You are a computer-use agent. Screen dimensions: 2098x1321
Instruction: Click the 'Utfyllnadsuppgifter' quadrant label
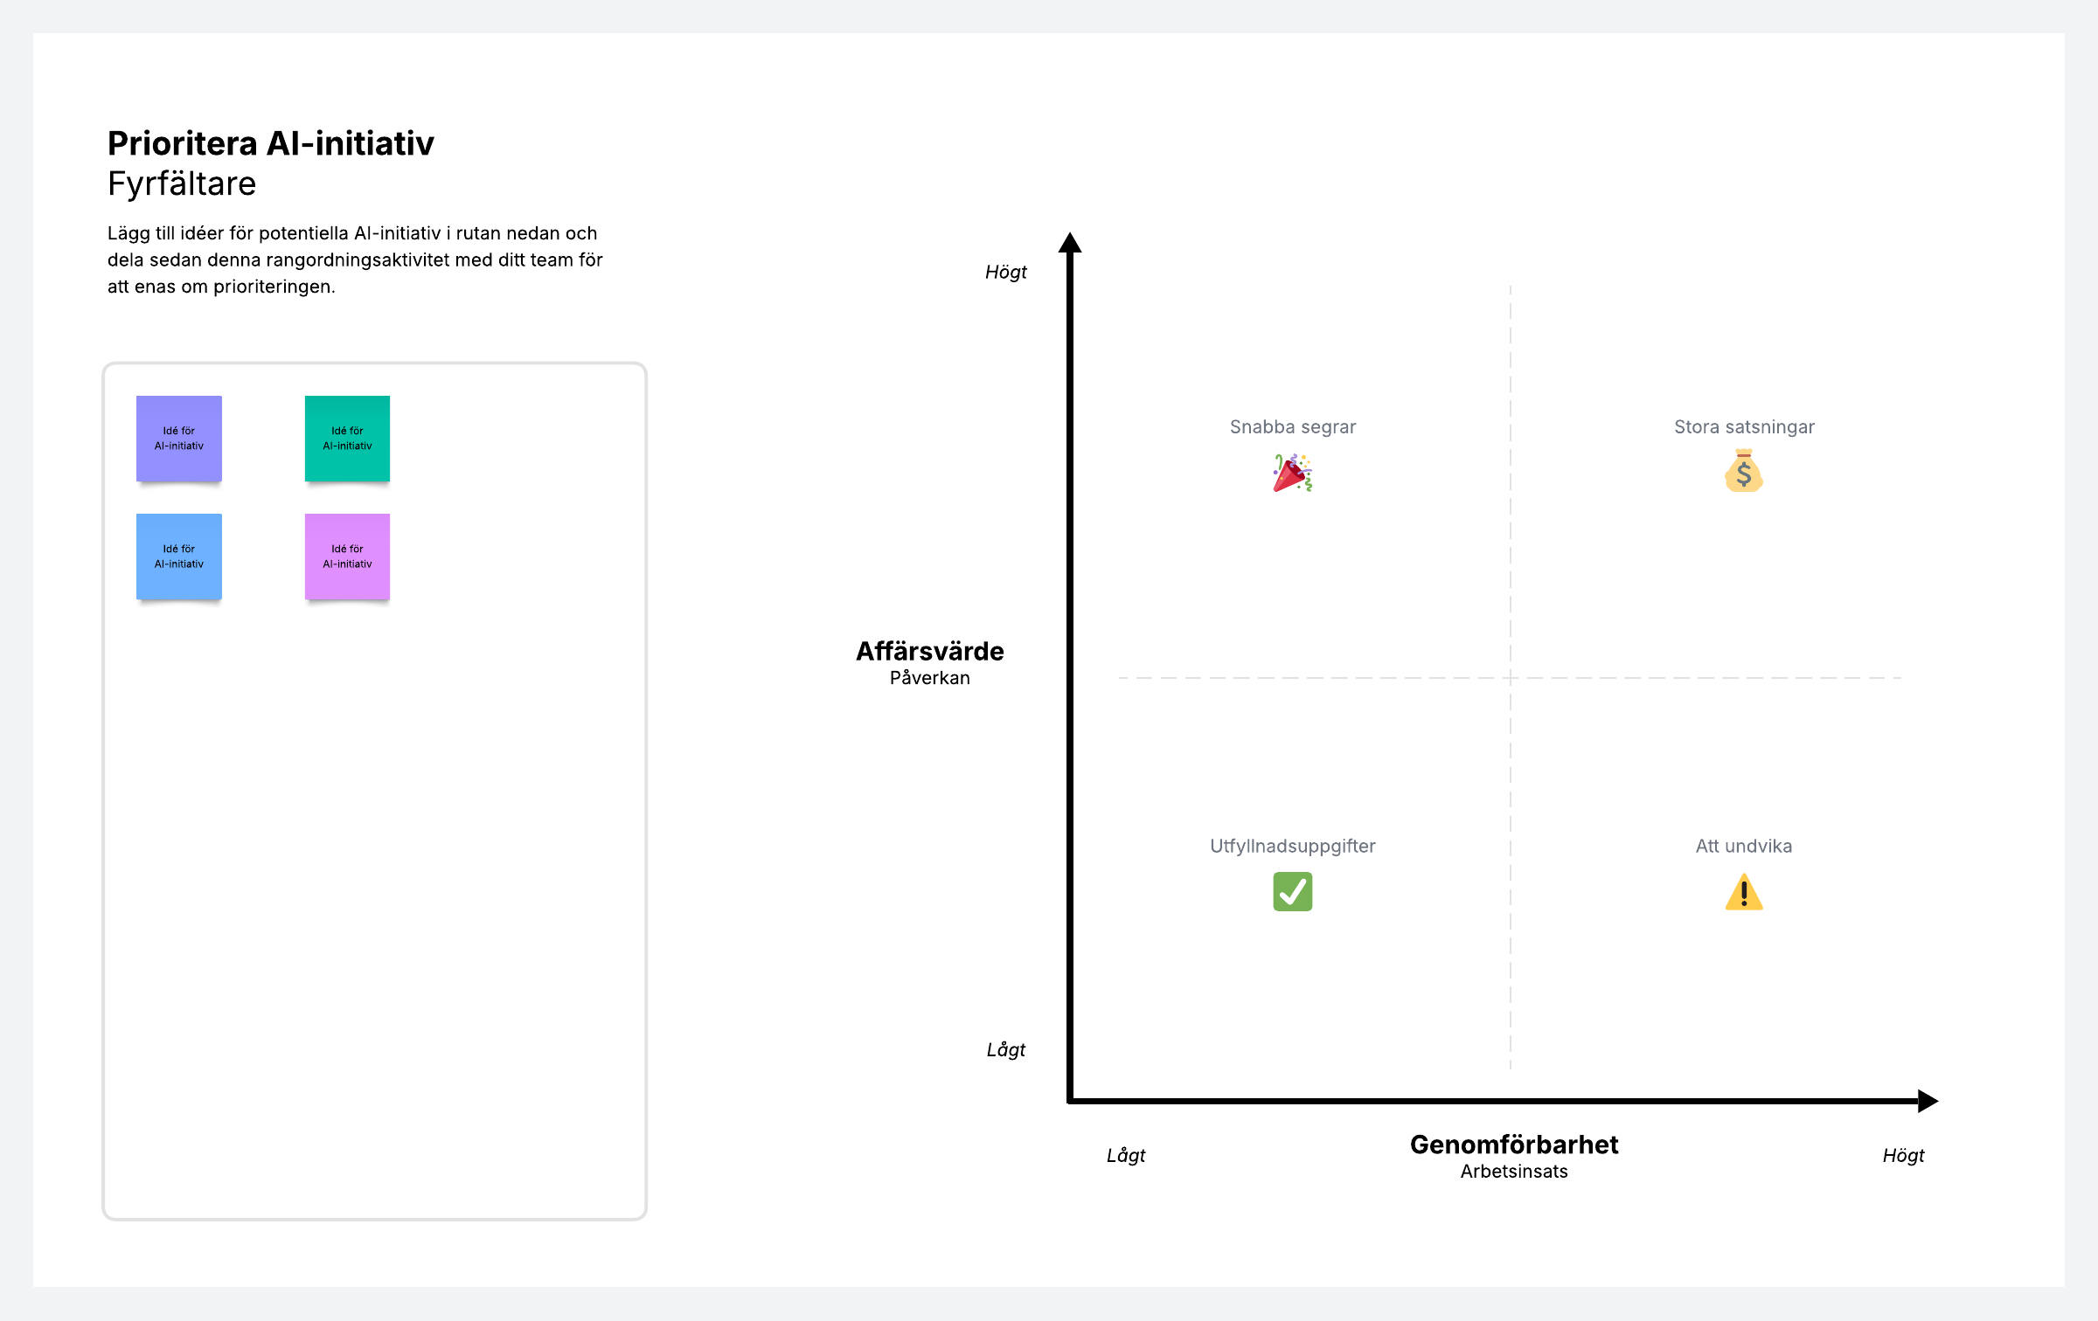click(1292, 846)
